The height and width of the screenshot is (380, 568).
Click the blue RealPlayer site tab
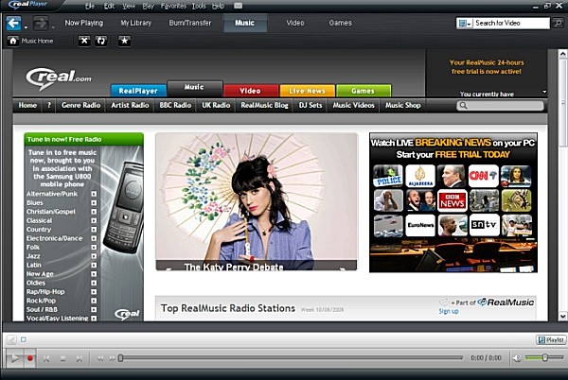pos(138,91)
